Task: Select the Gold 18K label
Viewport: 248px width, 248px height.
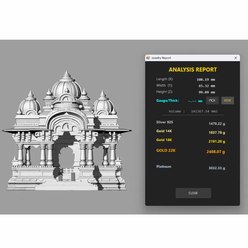Action: tap(164, 140)
